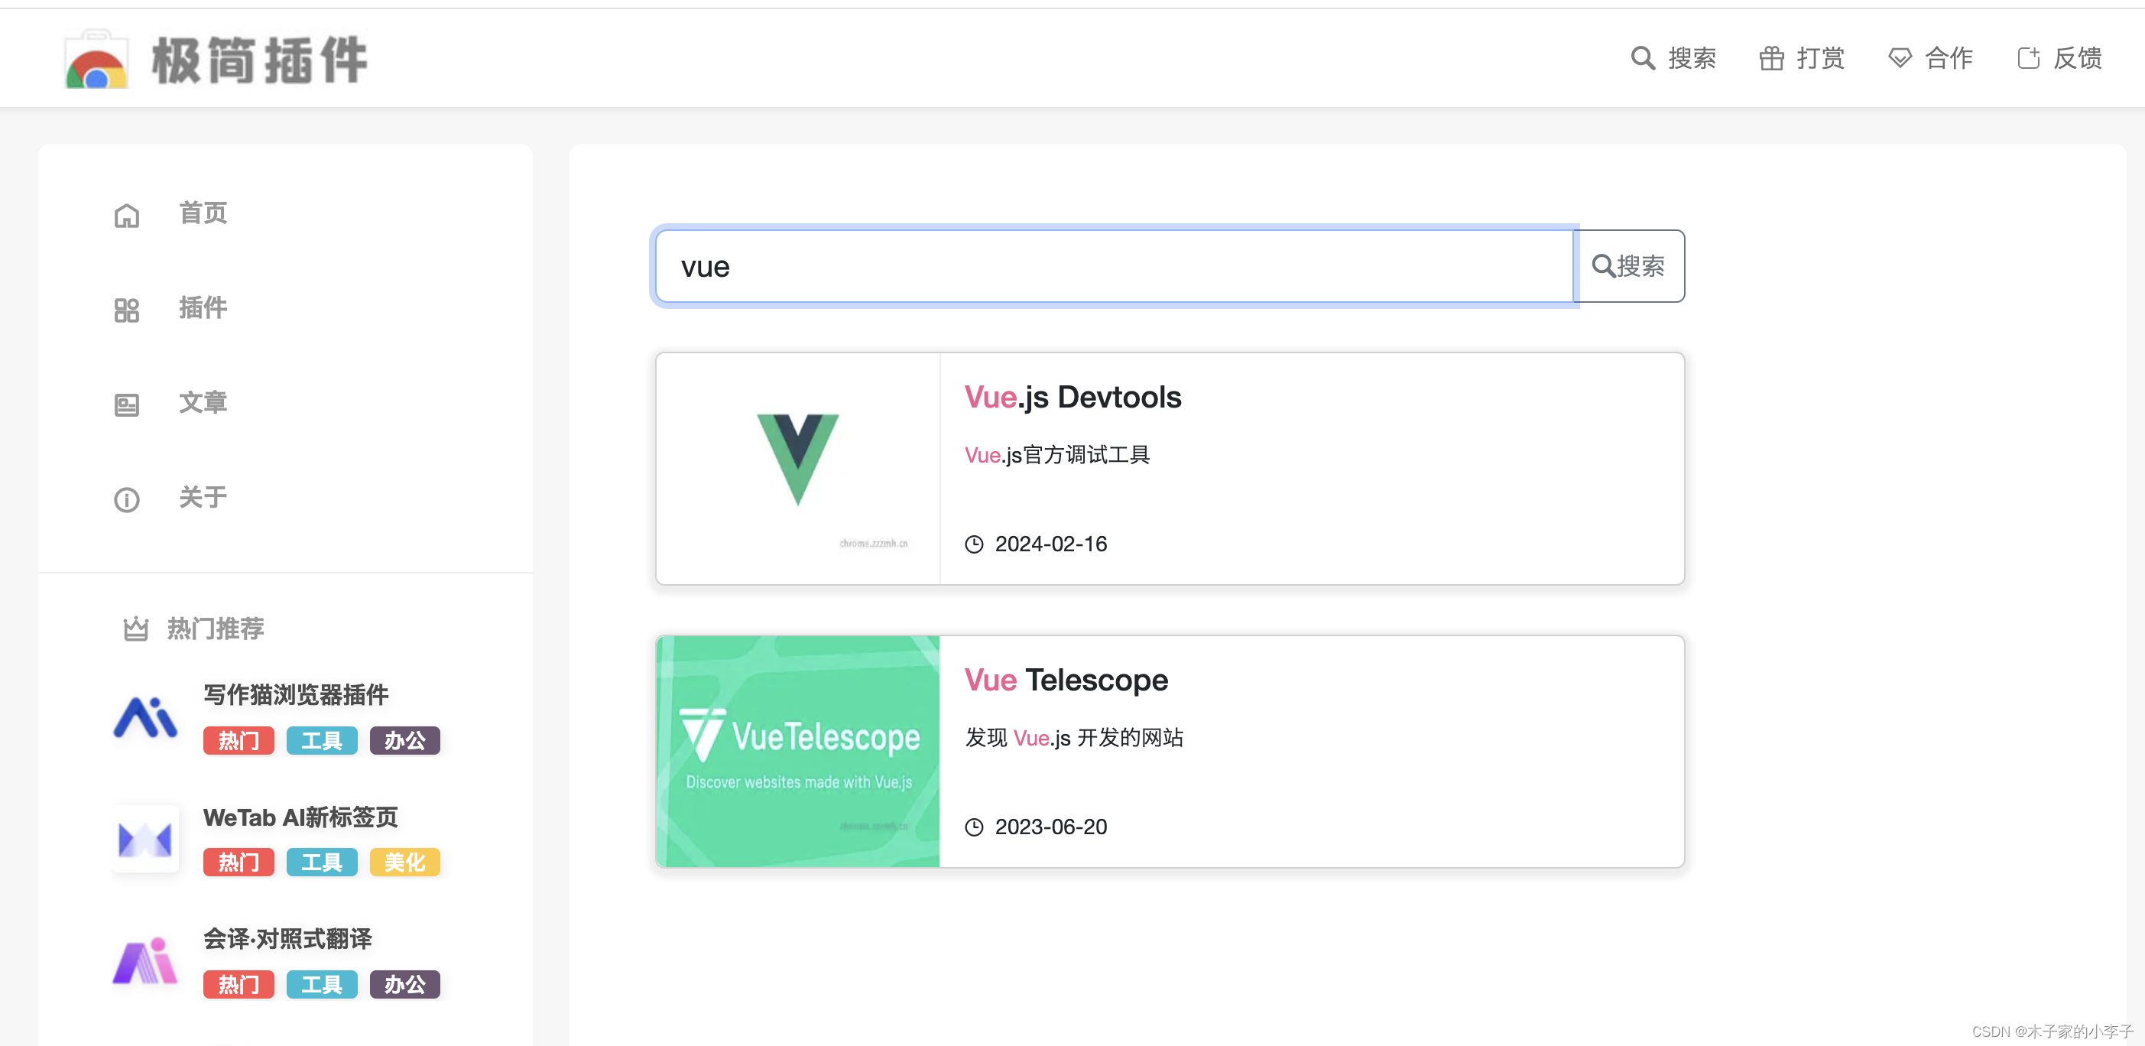Screen dimensions: 2145x1046
Task: Open the 会译·对照式翻译 recommendation
Action: (x=288, y=940)
